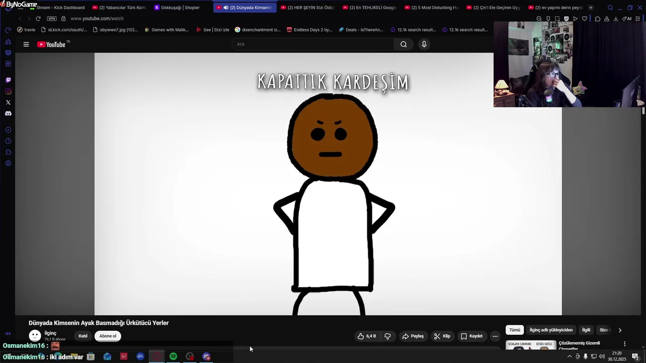The height and width of the screenshot is (363, 646).
Task: Switch to ev yapımı derin peyn tab
Action: tap(555, 8)
